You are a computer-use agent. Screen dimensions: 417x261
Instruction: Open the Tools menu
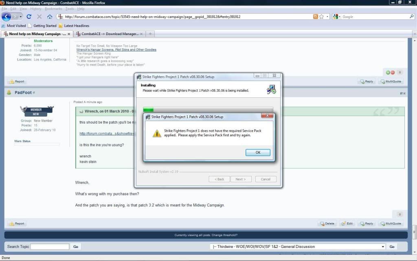[x=70, y=9]
